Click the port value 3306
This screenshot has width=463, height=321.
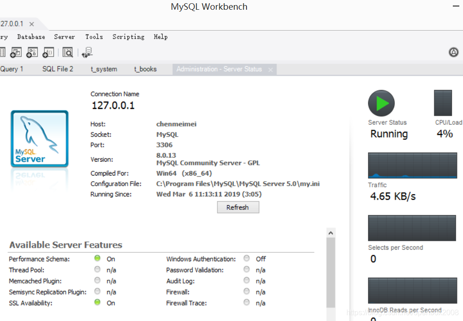165,145
